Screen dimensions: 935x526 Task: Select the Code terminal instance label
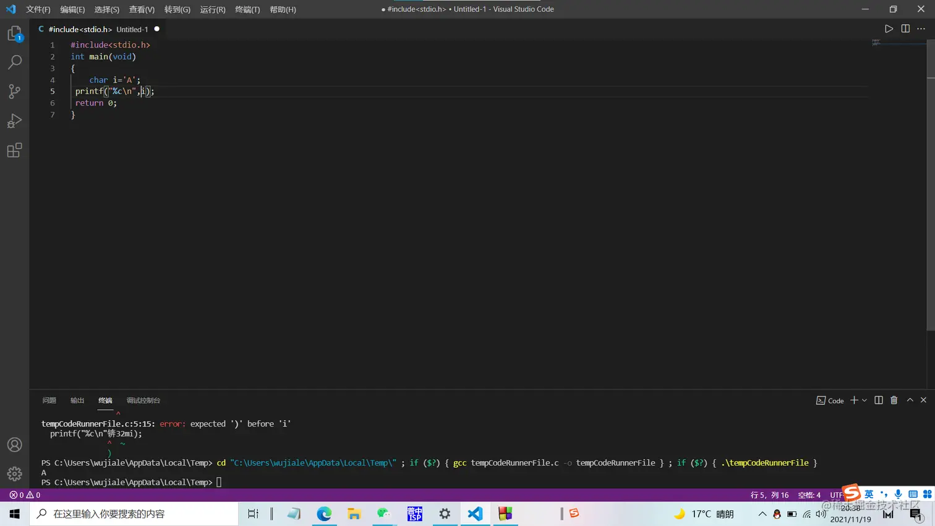830,401
